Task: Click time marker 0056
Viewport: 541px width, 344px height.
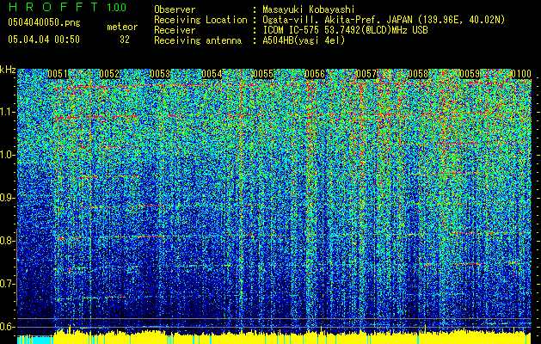Action: click(x=315, y=74)
